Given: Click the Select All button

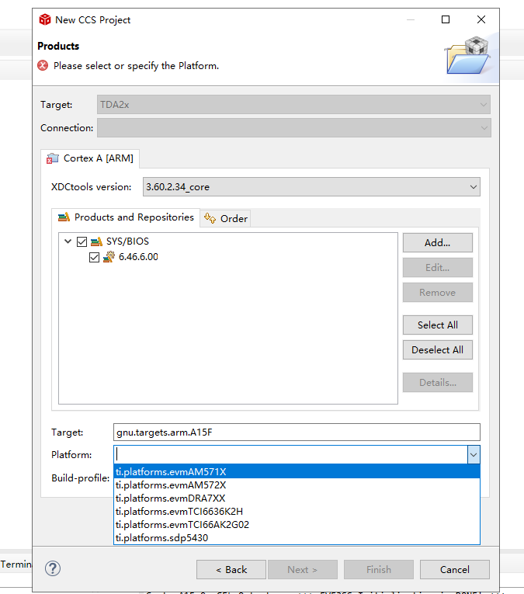Looking at the screenshot, I should click(438, 325).
